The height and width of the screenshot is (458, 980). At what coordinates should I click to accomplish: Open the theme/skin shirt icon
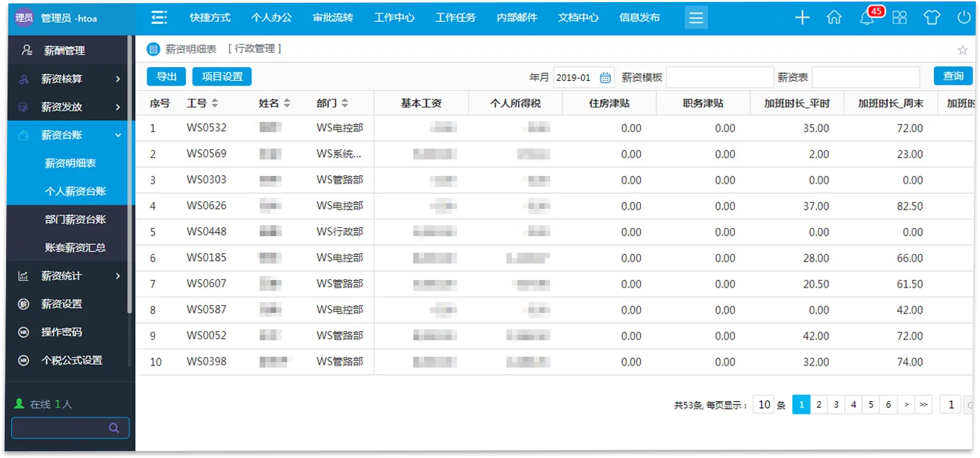932,18
